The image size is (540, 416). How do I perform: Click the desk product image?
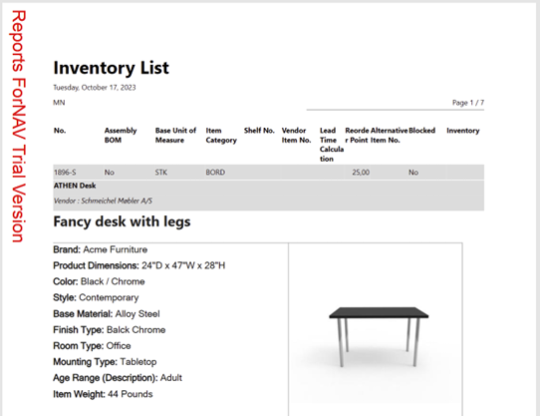379,337
